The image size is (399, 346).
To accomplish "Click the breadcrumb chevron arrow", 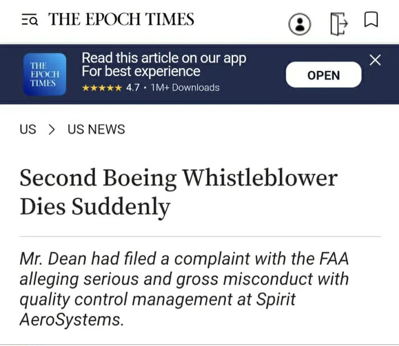I will 52,129.
